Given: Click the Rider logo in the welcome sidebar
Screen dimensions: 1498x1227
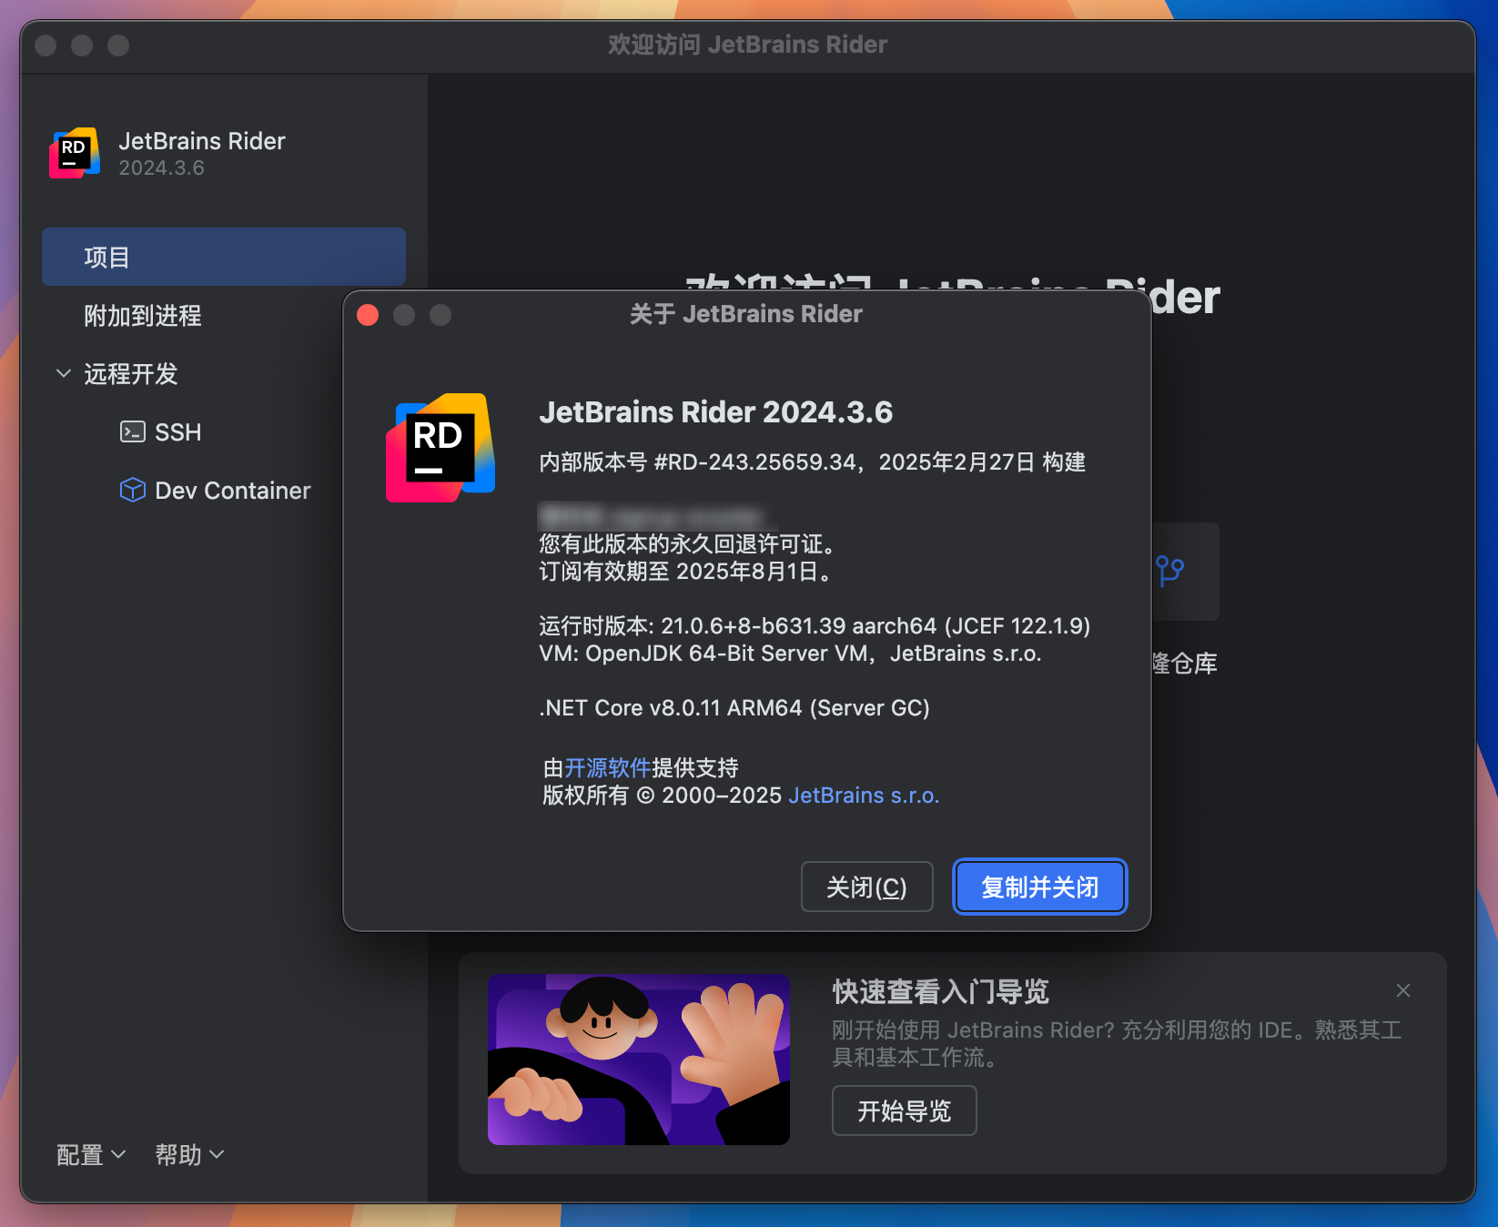Looking at the screenshot, I should pyautogui.click(x=75, y=153).
